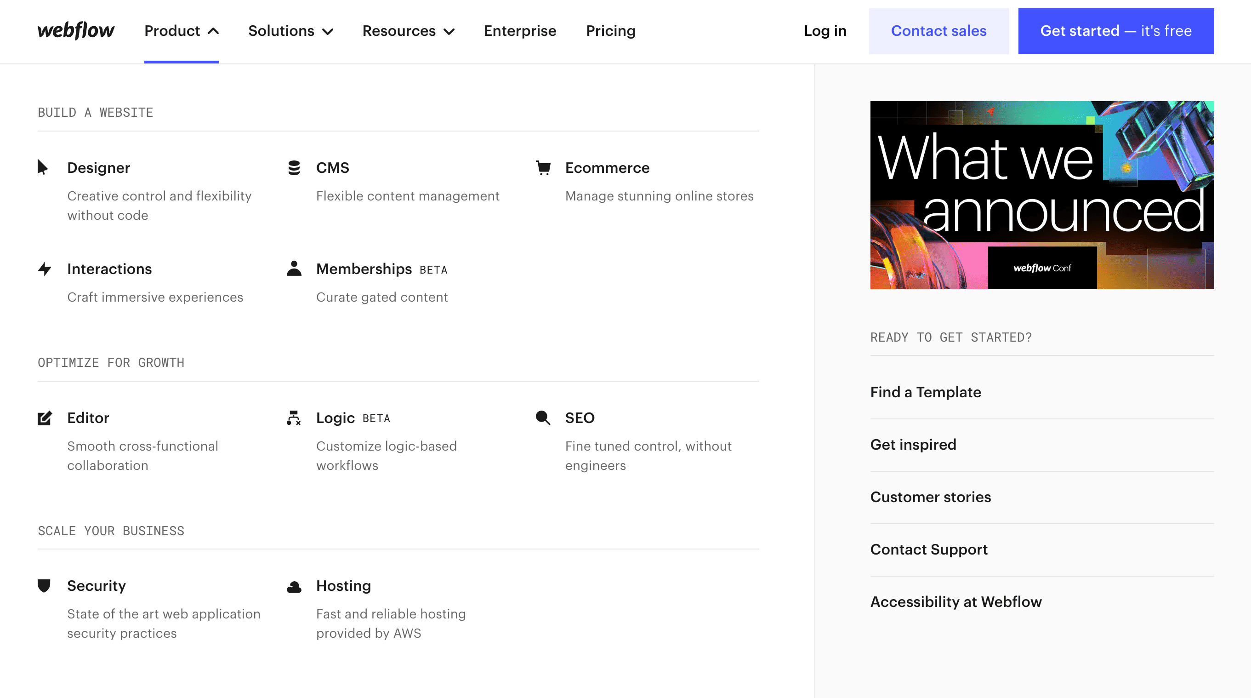The width and height of the screenshot is (1251, 698).
Task: Click the Webflow logo
Action: (x=76, y=31)
